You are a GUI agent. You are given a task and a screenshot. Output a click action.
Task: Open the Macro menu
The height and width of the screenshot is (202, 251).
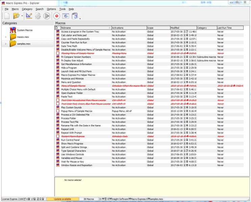15,9
